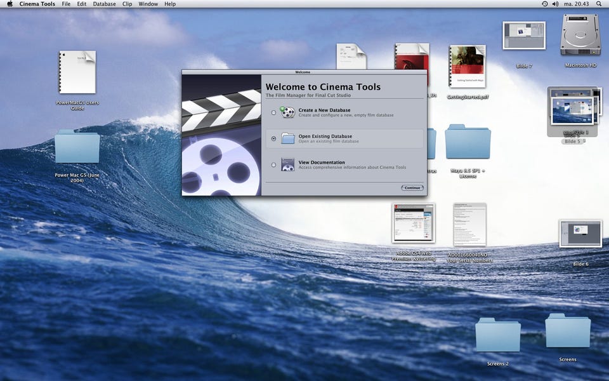This screenshot has width=609, height=381.
Task: Click the View Documentation clapperboard icon
Action: tap(288, 164)
